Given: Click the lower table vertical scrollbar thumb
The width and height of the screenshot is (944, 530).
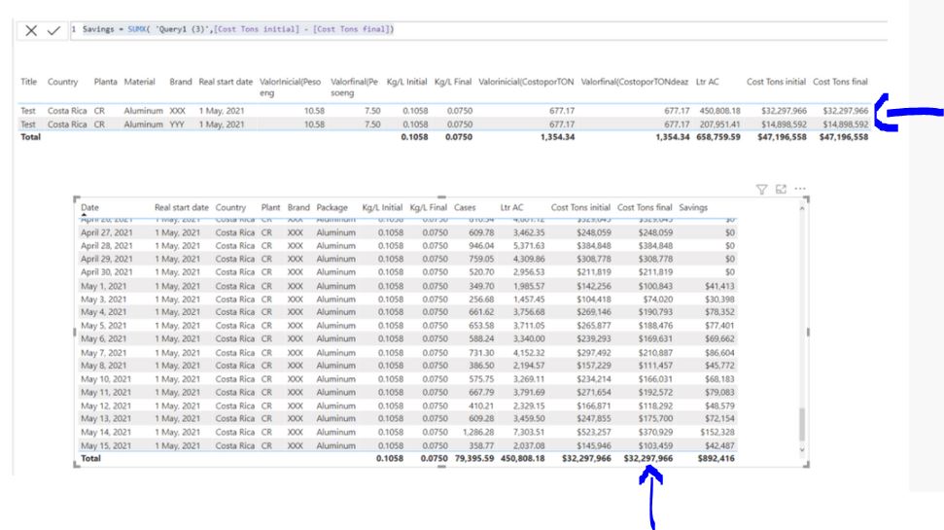Looking at the screenshot, I should [x=801, y=425].
